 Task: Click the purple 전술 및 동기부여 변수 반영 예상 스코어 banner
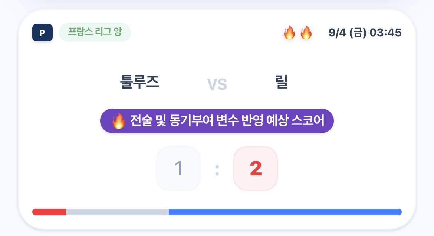click(217, 121)
